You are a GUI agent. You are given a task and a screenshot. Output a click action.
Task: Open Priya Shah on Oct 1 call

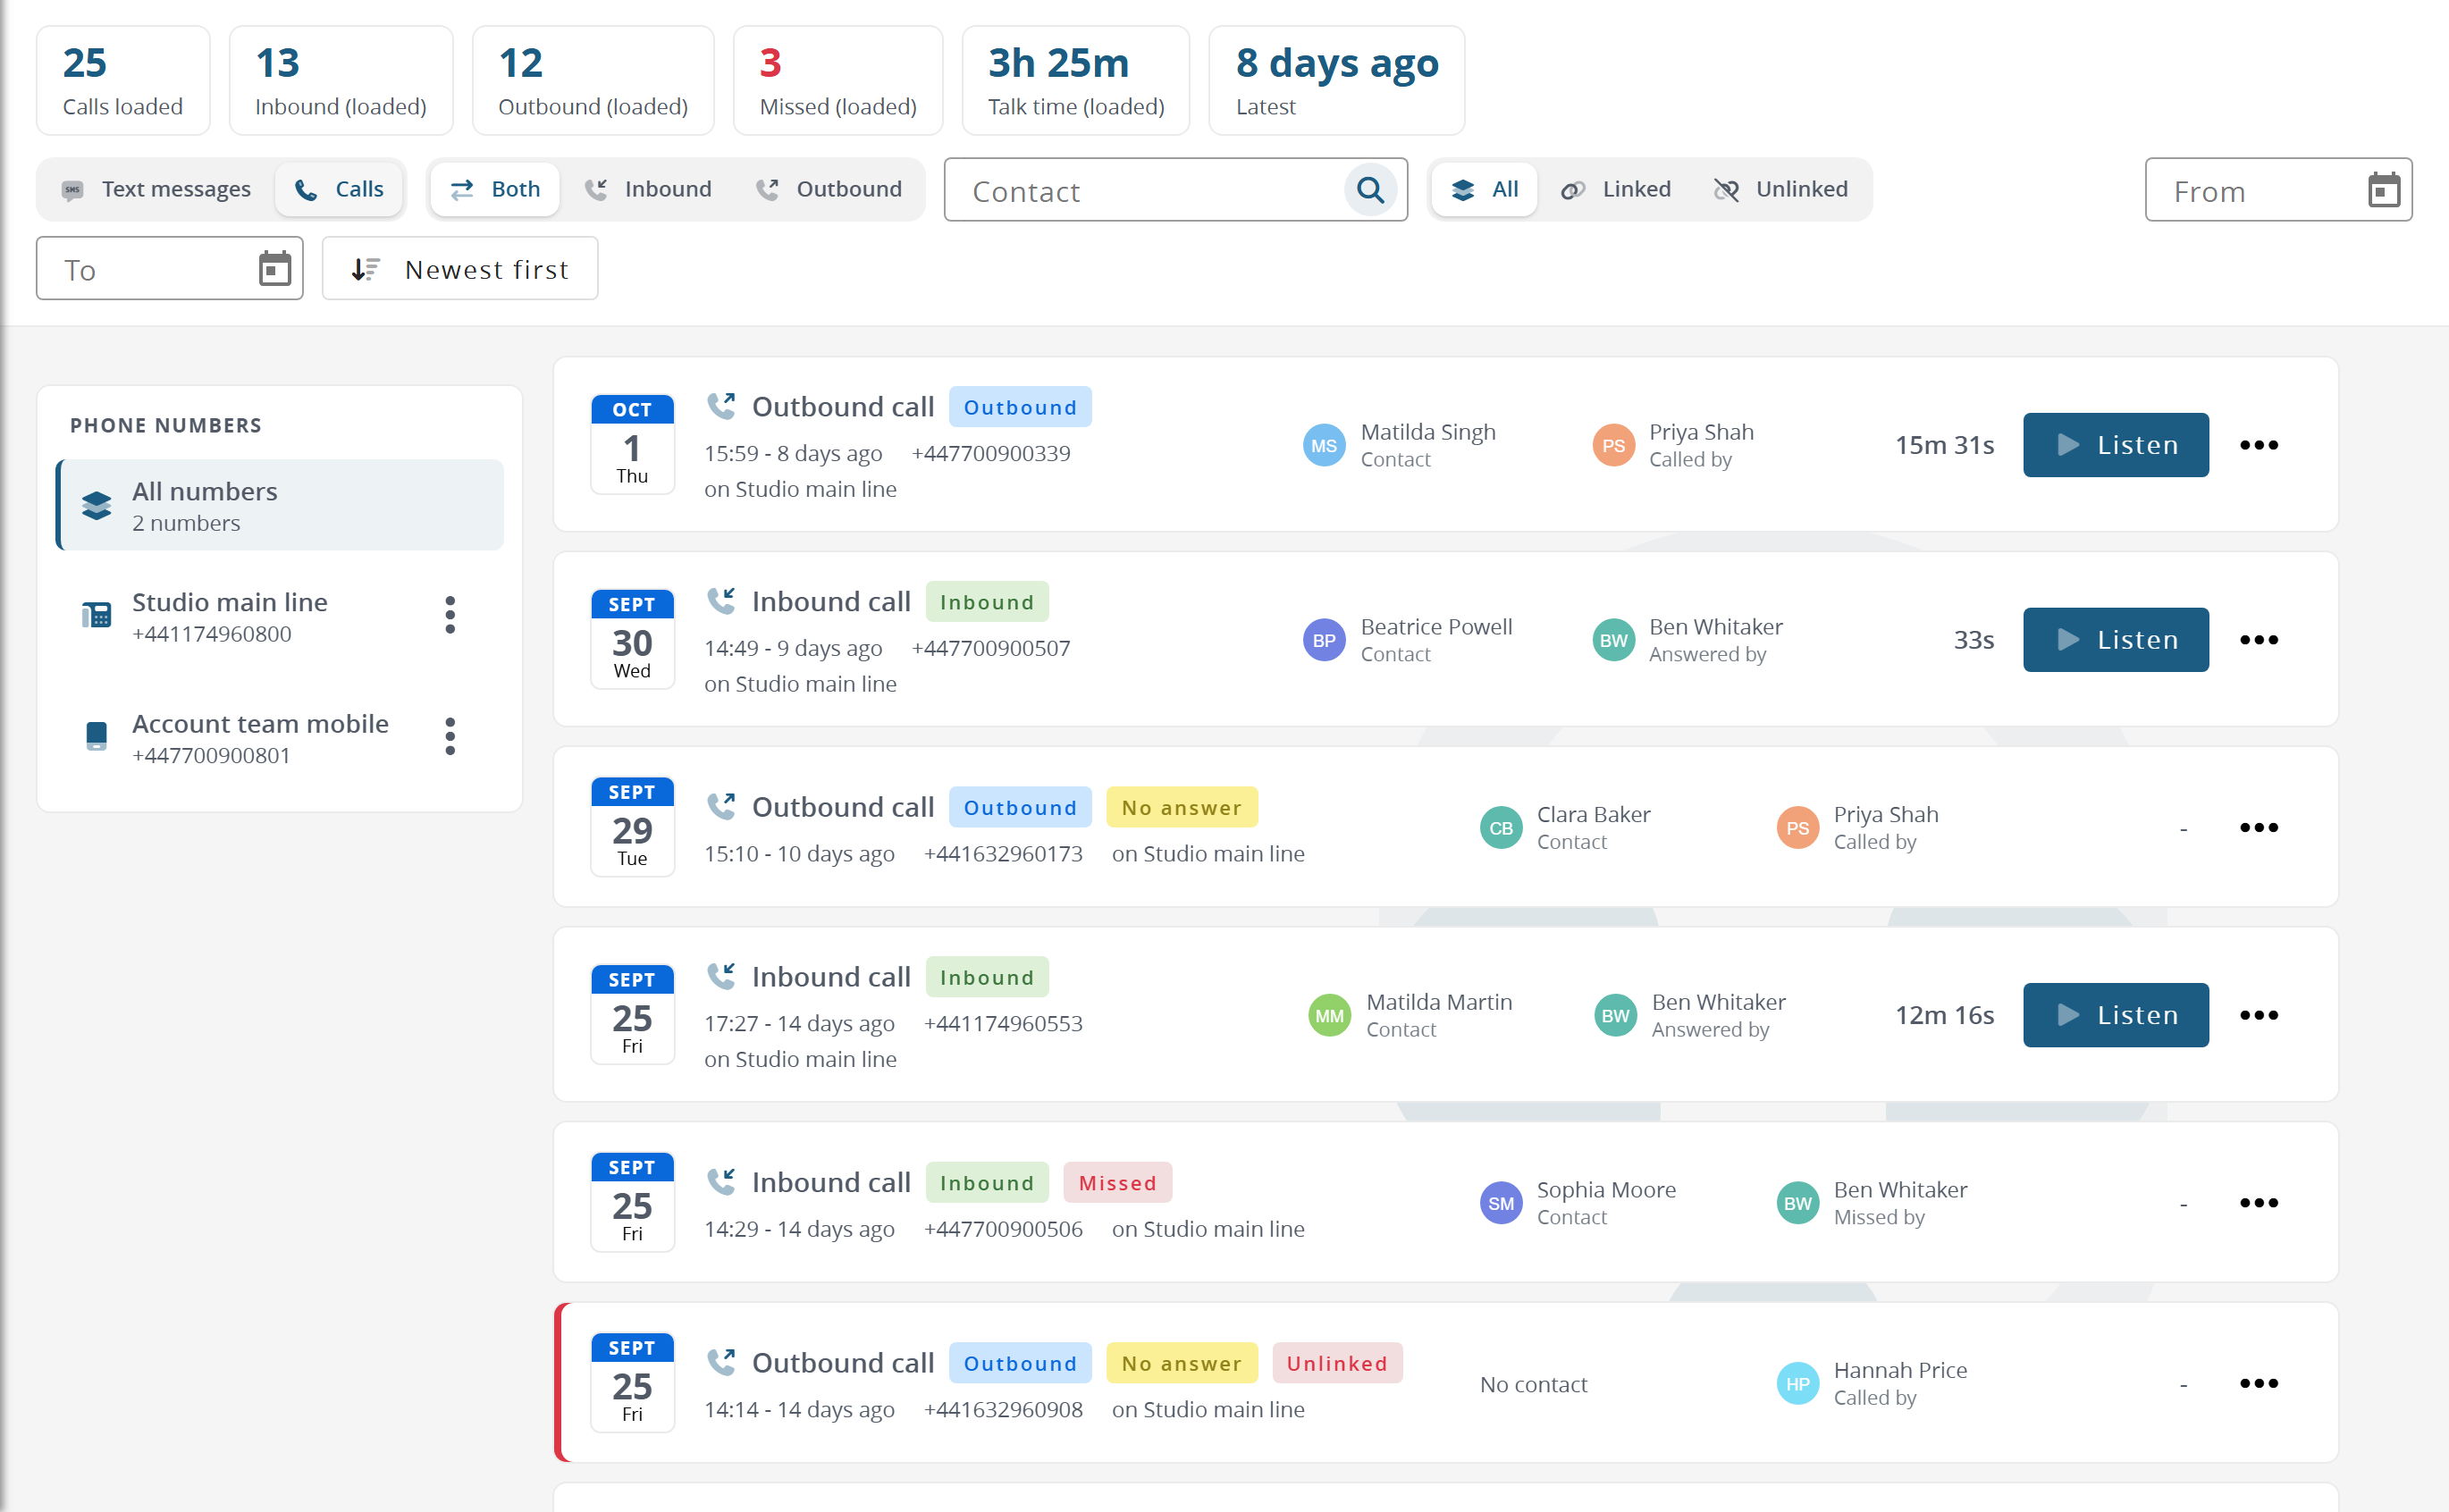1701,432
